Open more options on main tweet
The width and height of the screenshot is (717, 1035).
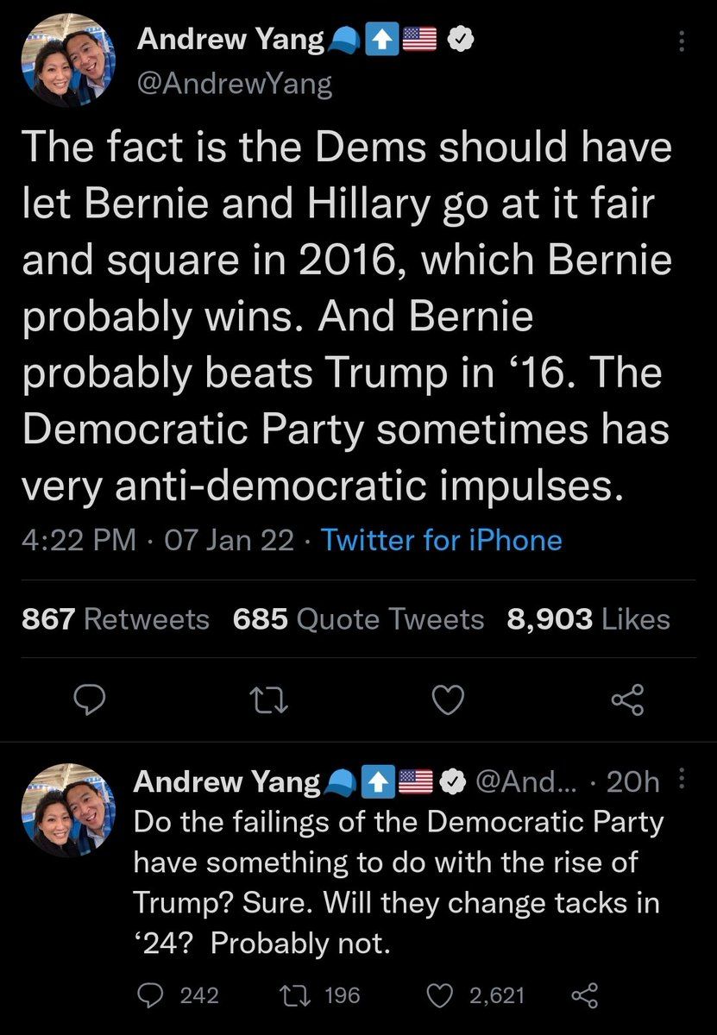682,41
